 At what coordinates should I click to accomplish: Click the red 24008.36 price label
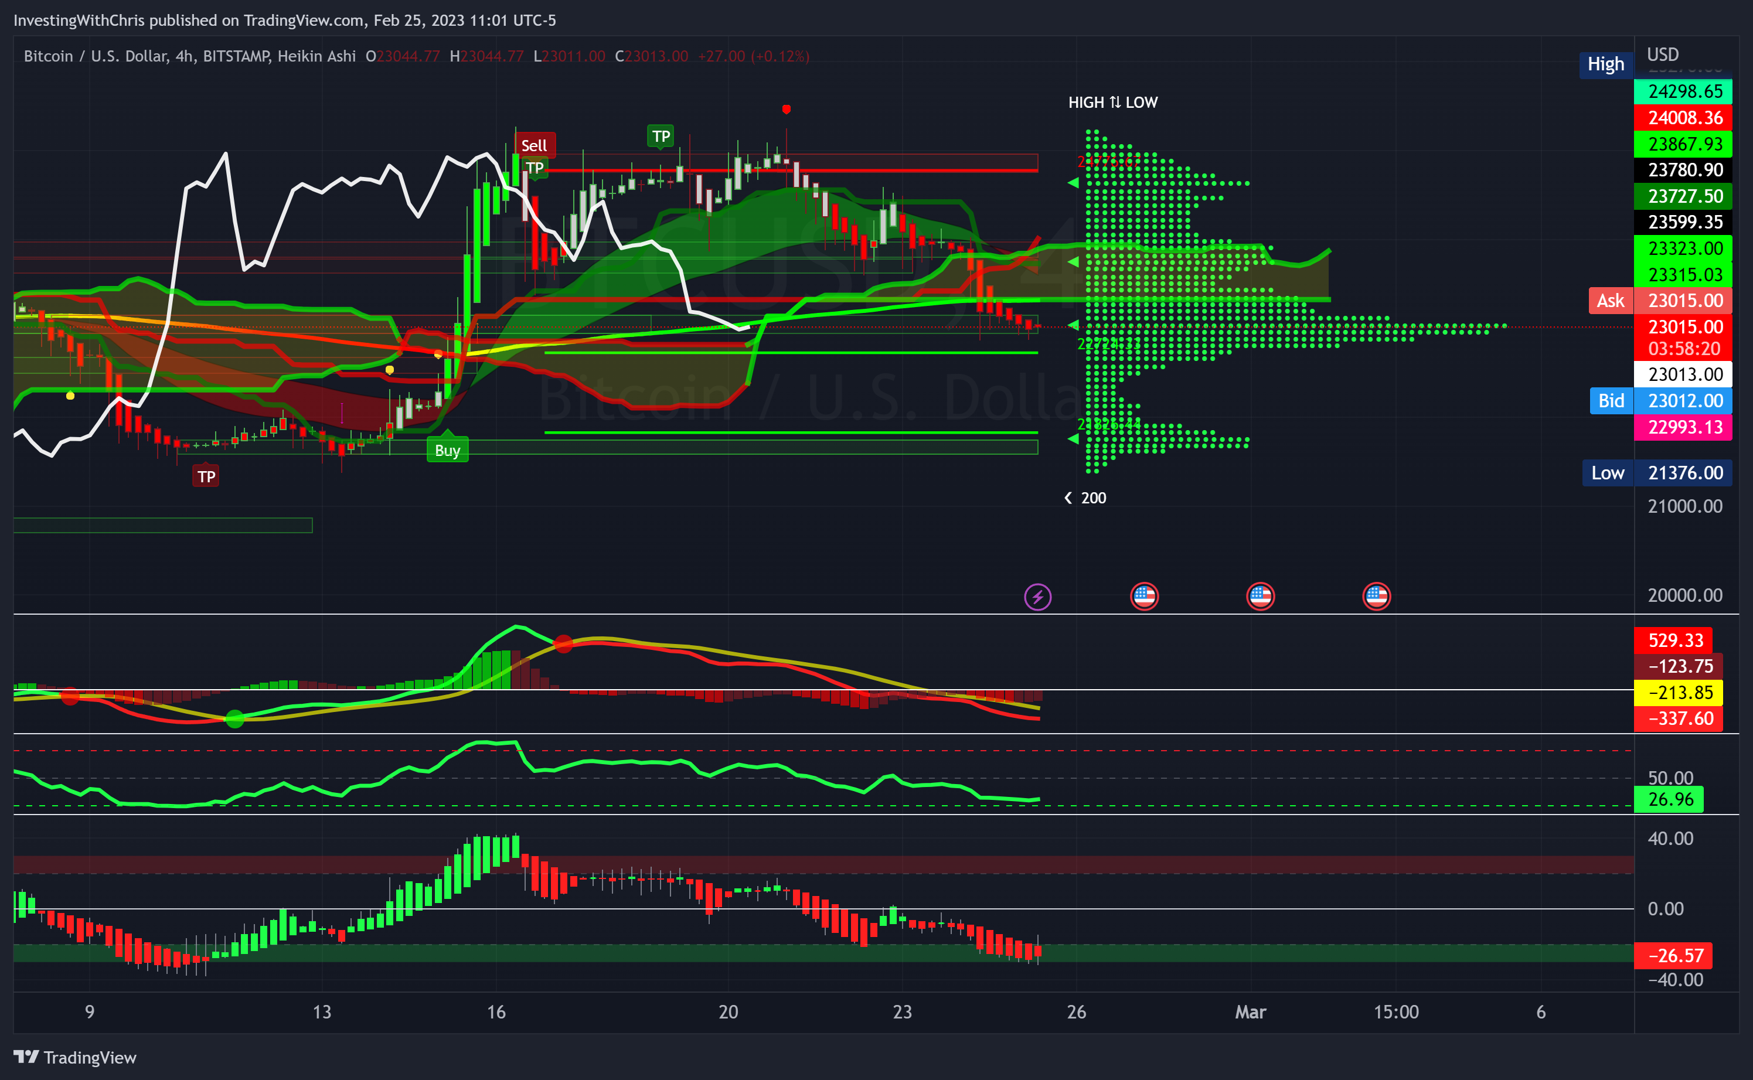pyautogui.click(x=1683, y=118)
